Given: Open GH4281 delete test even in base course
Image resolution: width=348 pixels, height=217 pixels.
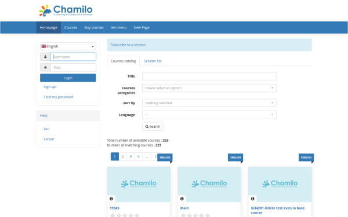Looking at the screenshot, I should (x=278, y=211).
